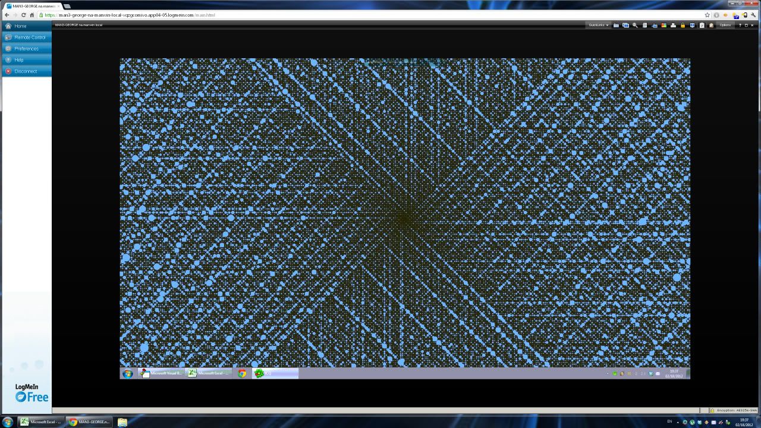Open a new Chrome tab
Image resolution: width=761 pixels, height=428 pixels.
pyautogui.click(x=67, y=5)
